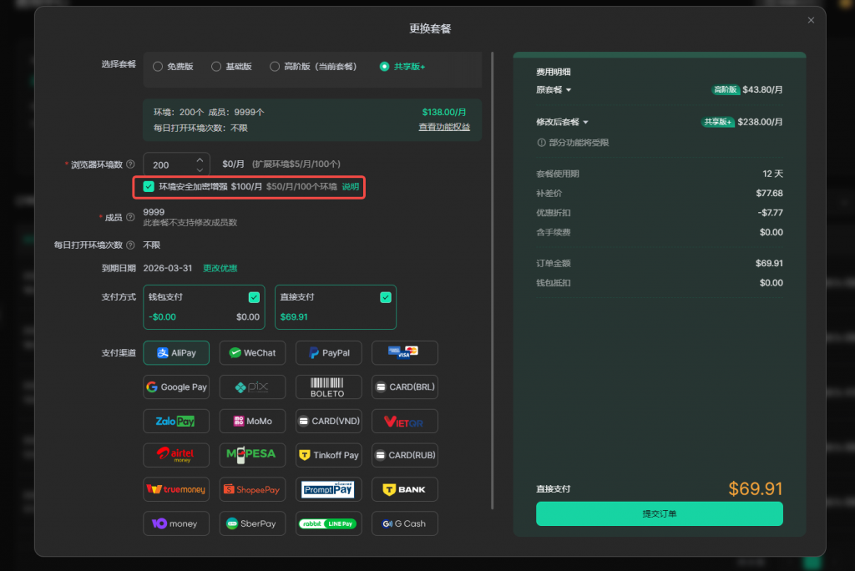Choose M-PESA payment channel
This screenshot has width=855, height=571.
click(252, 455)
